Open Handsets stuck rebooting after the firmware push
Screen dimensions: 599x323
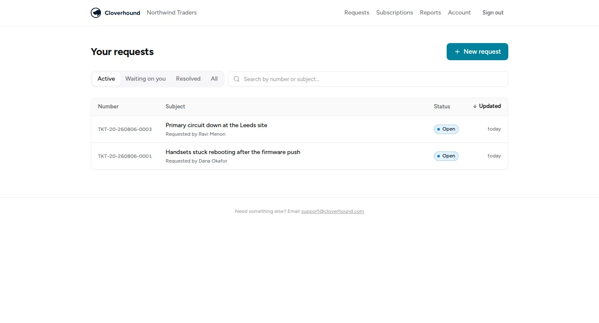pos(233,152)
